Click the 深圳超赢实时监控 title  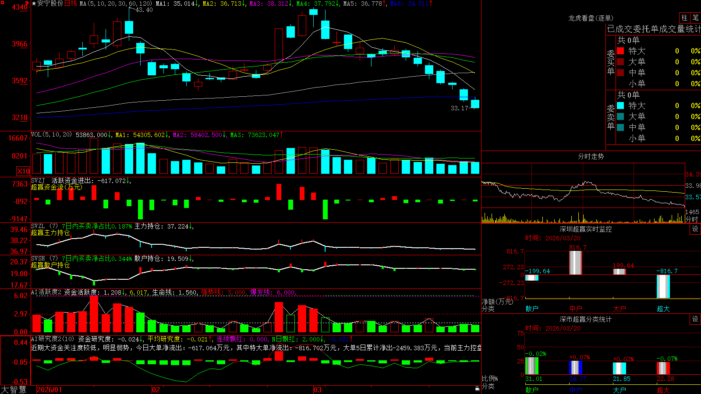pyautogui.click(x=586, y=229)
